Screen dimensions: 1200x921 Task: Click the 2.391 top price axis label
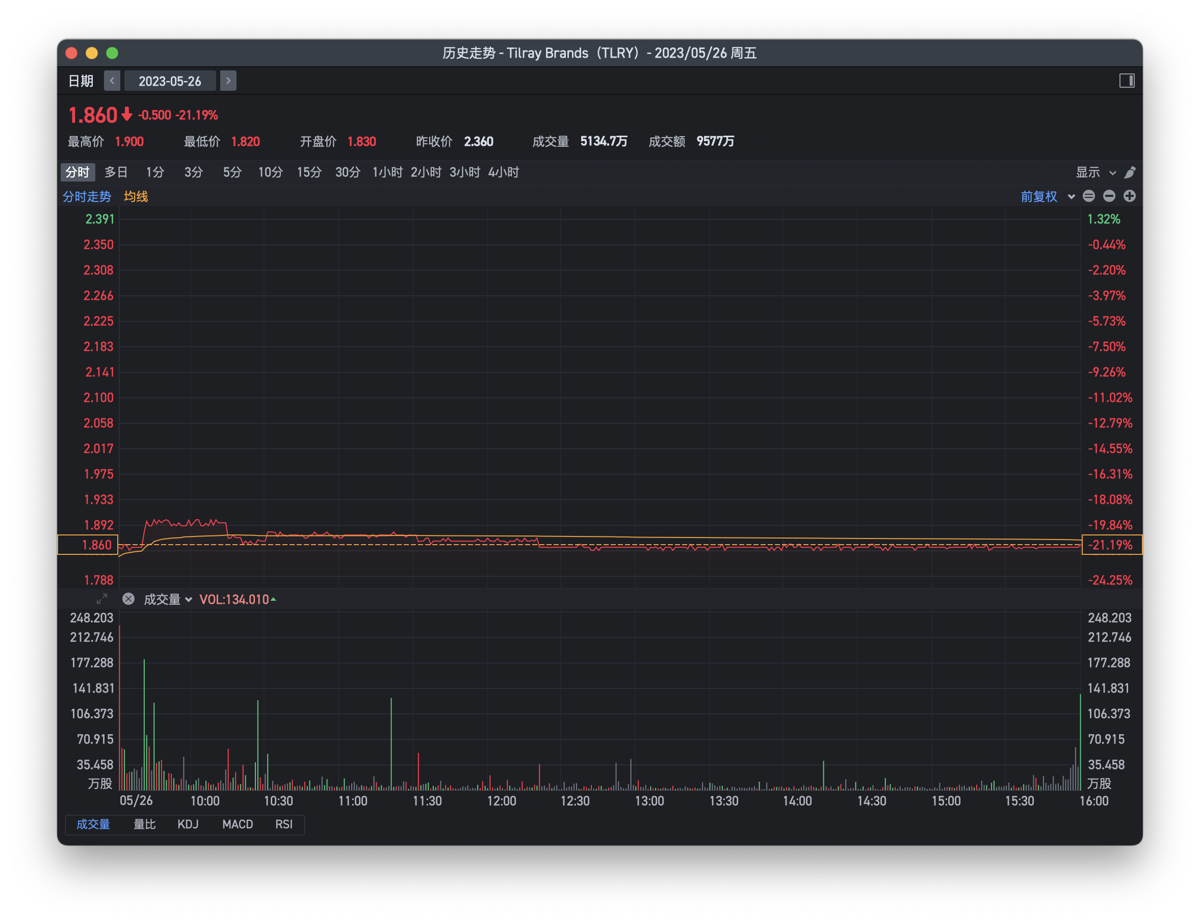click(100, 219)
